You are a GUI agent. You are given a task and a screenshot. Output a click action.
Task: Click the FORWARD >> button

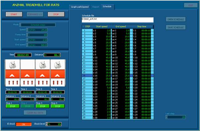[x=35, y=14]
